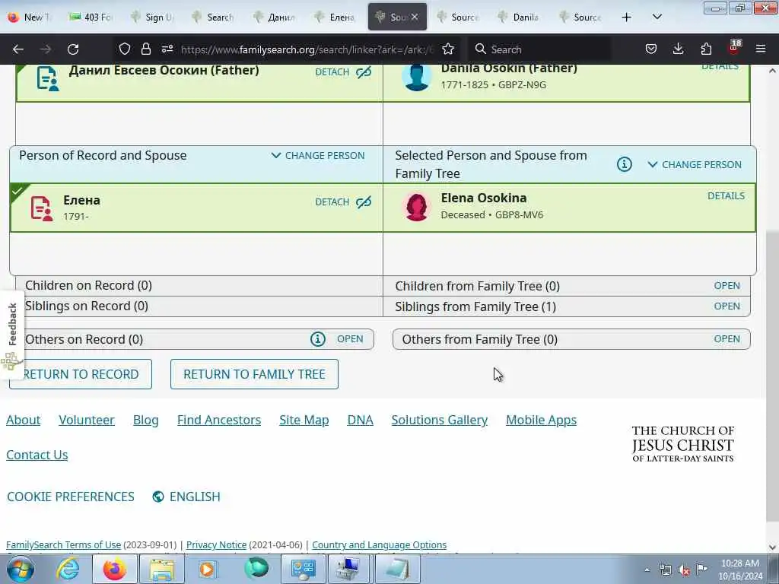Open Country and Language Options link

tap(379, 544)
